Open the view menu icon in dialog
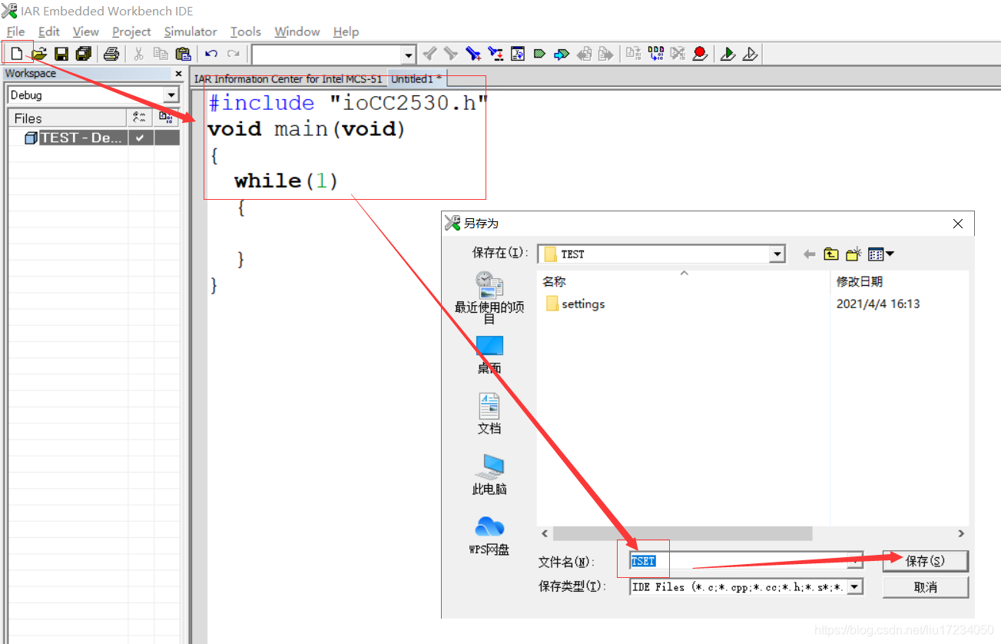 (880, 254)
